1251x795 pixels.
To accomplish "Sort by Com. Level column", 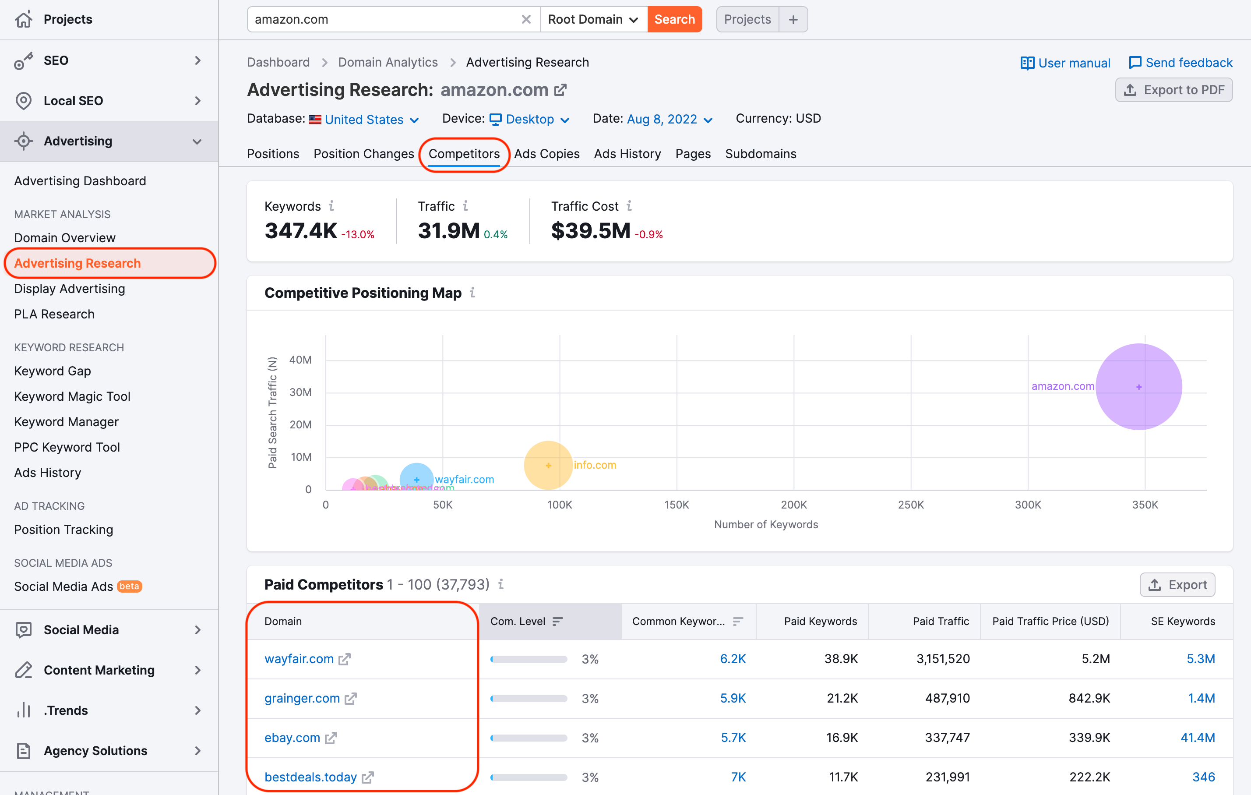I will click(557, 621).
